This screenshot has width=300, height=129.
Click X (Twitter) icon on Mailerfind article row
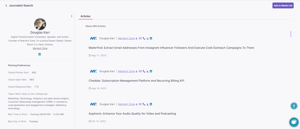click(148, 39)
